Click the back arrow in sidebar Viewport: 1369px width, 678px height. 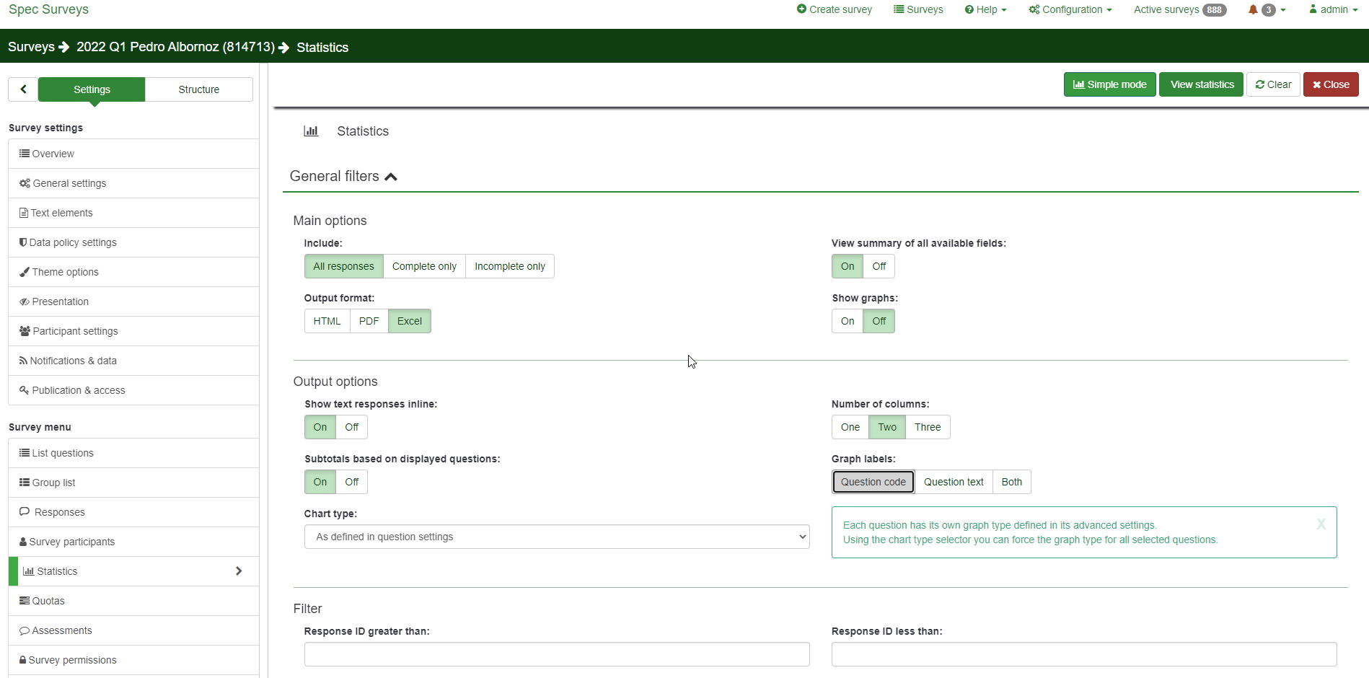tap(23, 89)
